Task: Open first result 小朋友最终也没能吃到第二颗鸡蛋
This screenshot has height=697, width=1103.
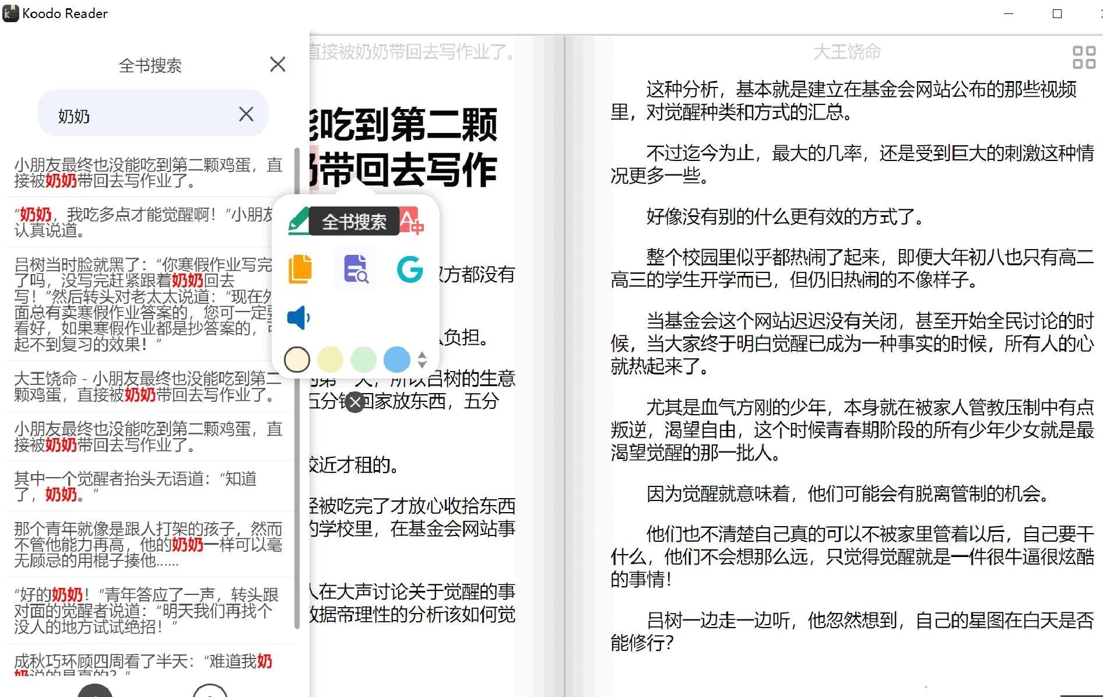Action: (x=149, y=173)
